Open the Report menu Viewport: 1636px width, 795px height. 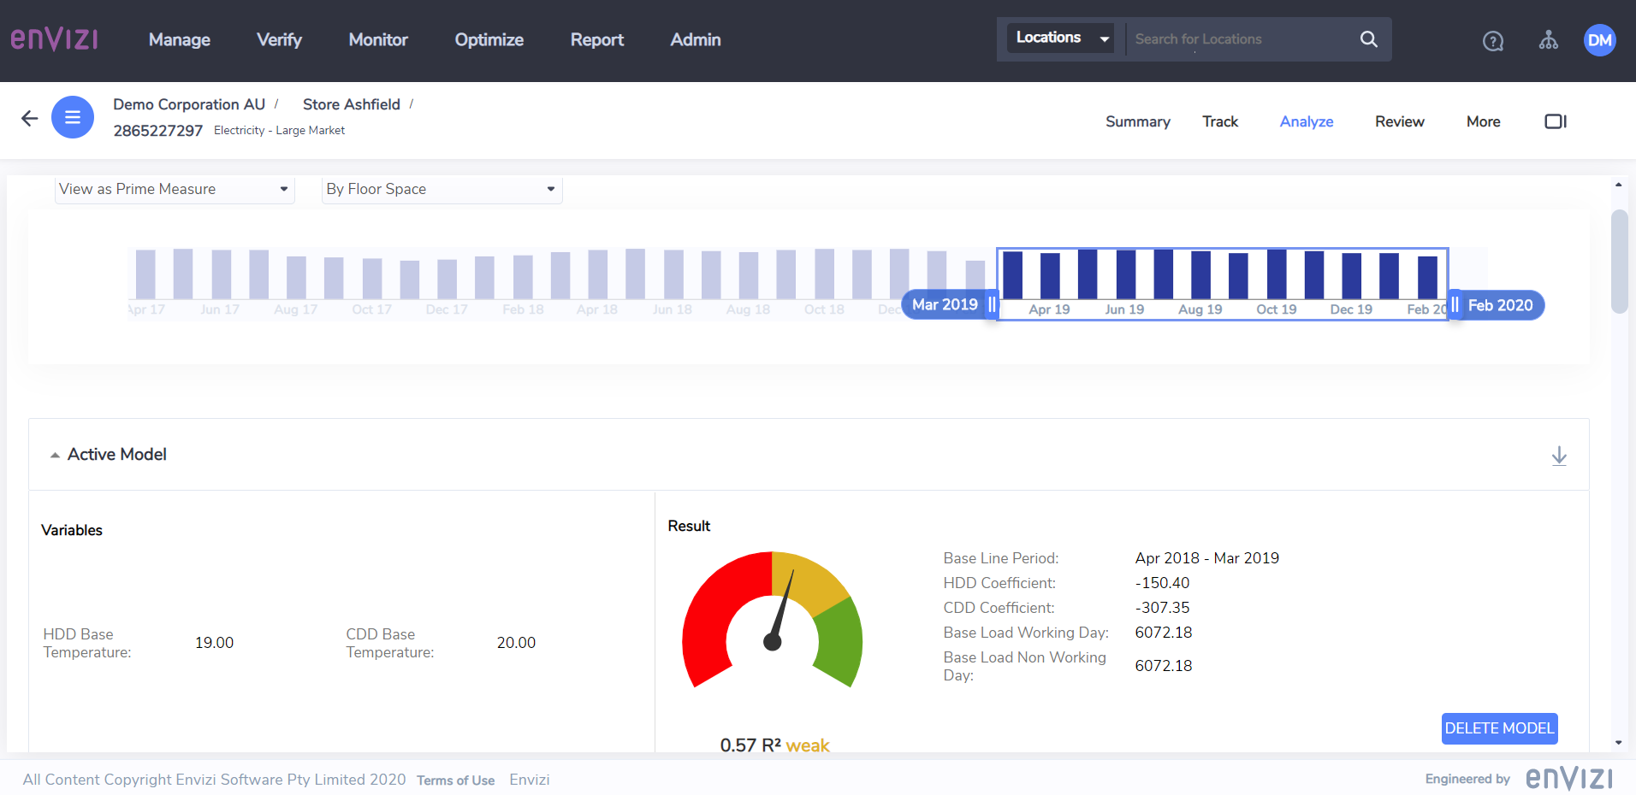tap(597, 39)
